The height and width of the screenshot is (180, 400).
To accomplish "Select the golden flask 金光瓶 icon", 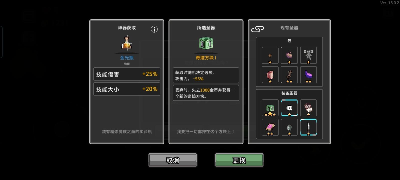I will point(127,43).
